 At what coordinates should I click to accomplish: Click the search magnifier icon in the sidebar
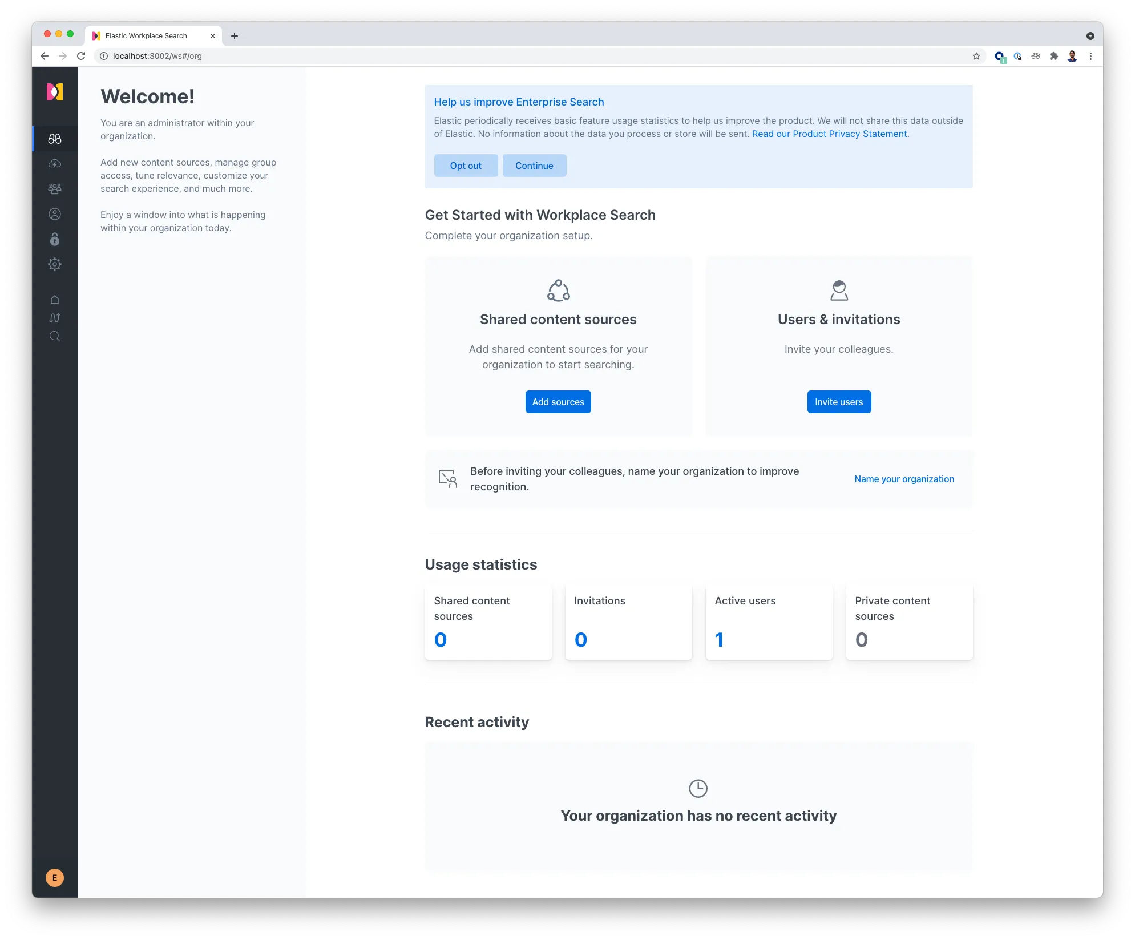[55, 336]
